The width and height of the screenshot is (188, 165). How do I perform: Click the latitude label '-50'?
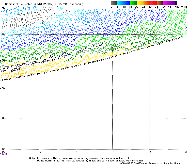tap(2, 8)
